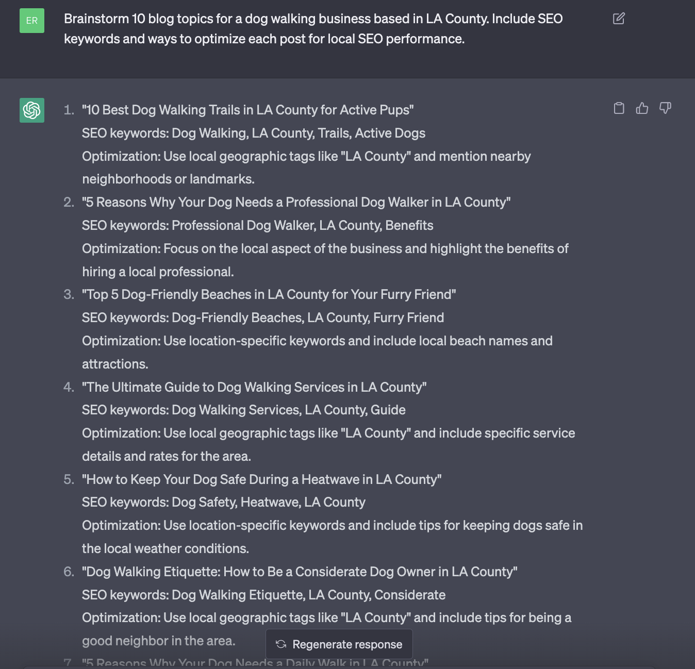This screenshot has height=669, width=695.
Task: Give the response a thumbs up
Action: point(642,108)
